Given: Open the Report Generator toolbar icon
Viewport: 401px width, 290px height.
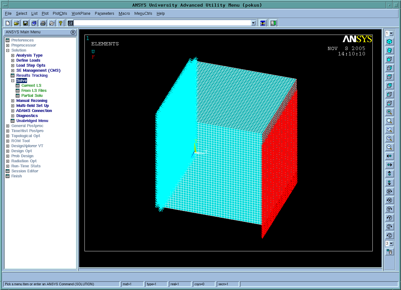Looking at the screenshot, I should pos(52,23).
